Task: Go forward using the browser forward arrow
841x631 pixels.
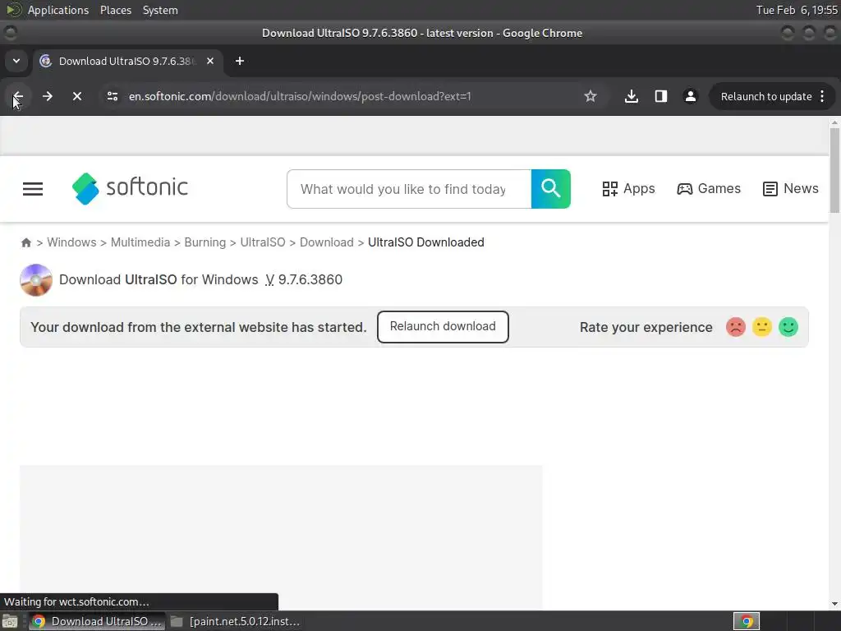Action: [48, 97]
